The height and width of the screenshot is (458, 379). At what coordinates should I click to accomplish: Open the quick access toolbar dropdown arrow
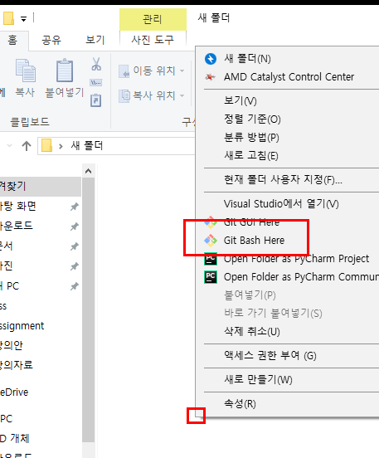click(x=24, y=19)
